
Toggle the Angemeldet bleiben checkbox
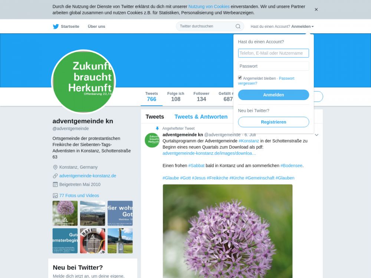coord(240,78)
